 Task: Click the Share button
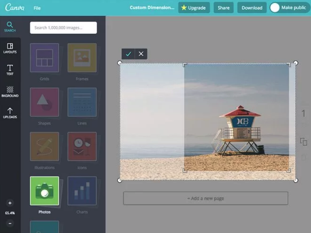point(223,7)
